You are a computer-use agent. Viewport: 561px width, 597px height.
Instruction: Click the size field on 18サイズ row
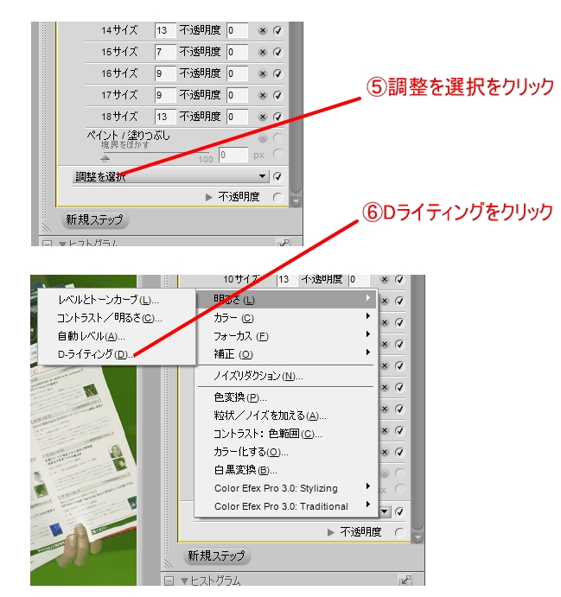pos(165,117)
